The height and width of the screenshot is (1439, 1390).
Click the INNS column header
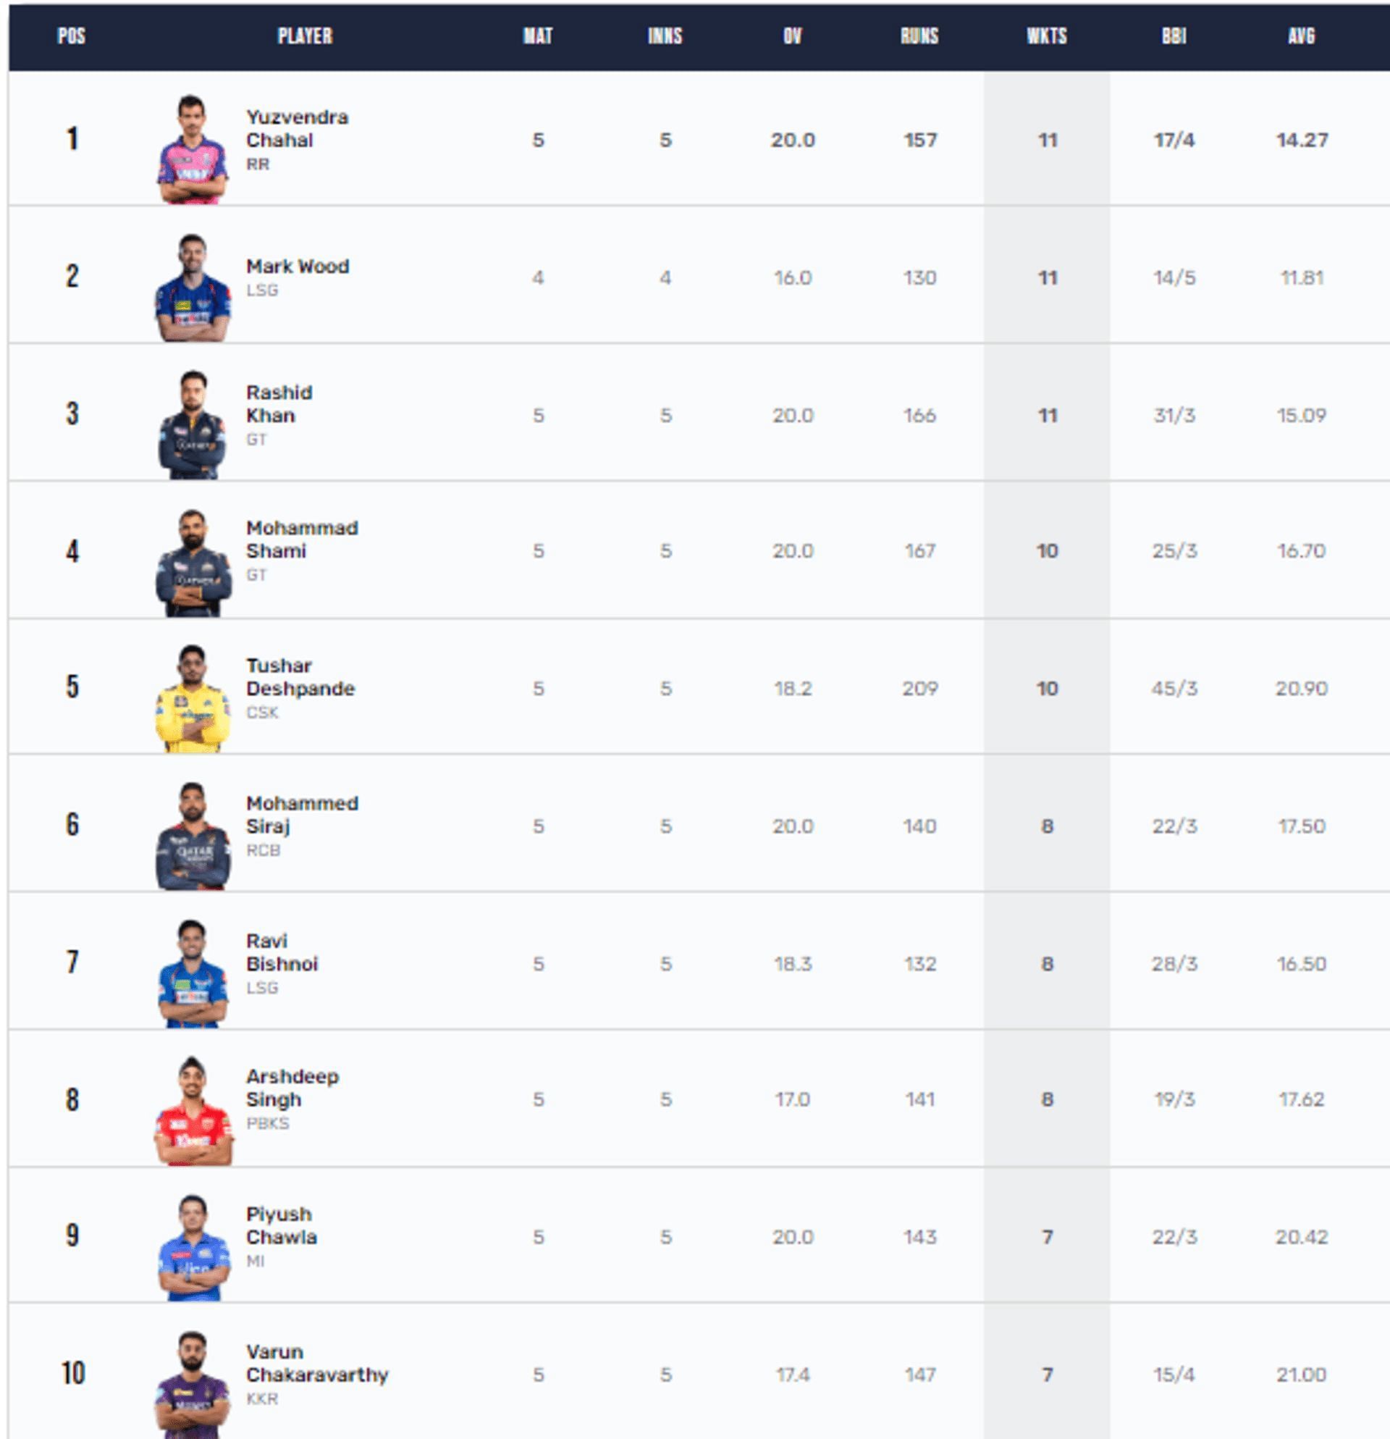pyautogui.click(x=665, y=36)
